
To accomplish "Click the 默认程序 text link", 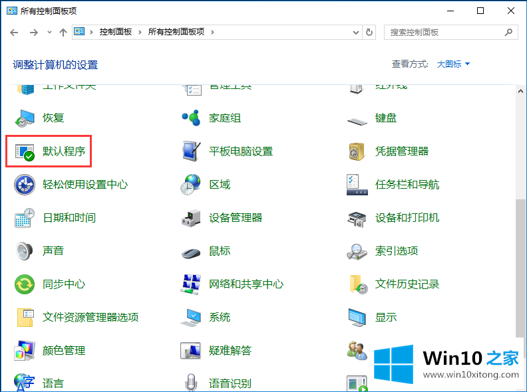I will point(64,151).
